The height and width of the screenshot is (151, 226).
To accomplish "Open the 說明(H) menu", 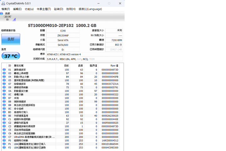I will click(71, 9).
